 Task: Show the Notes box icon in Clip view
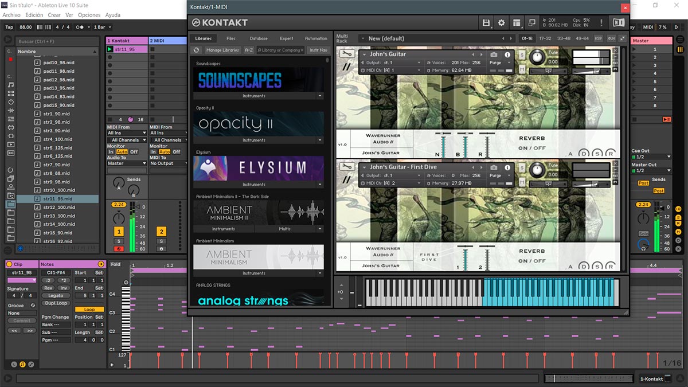(22, 364)
